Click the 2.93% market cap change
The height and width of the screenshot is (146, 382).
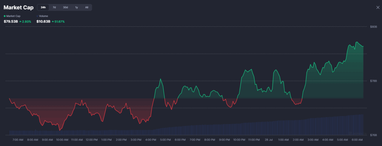(x=25, y=22)
